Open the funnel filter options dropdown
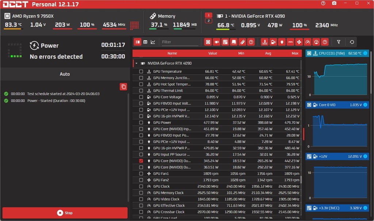This screenshot has width=374, height=221. [x=339, y=42]
